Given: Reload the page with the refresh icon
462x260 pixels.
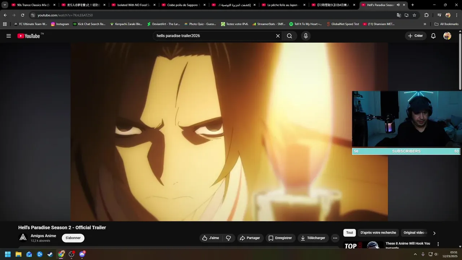Looking at the screenshot, I should [x=22, y=15].
